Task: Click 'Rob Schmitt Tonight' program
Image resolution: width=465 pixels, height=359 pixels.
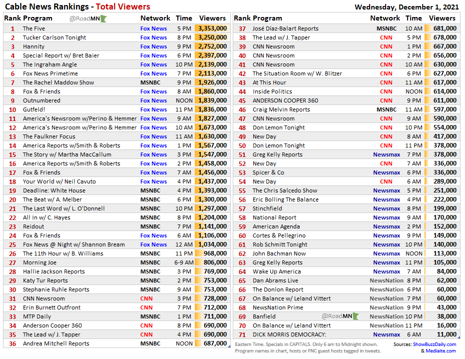Action: (x=280, y=244)
